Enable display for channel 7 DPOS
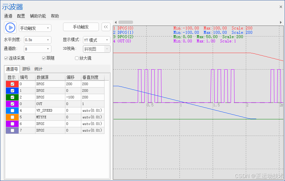The width and height of the screenshot is (285, 181). point(12,130)
